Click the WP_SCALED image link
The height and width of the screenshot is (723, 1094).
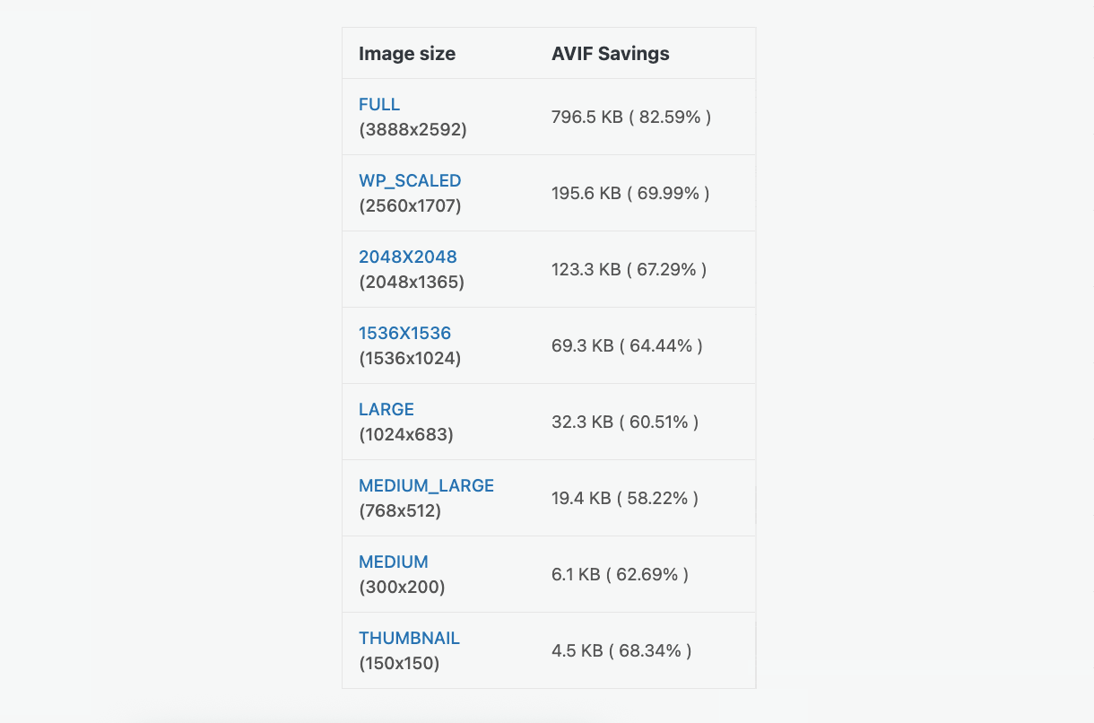tap(410, 180)
